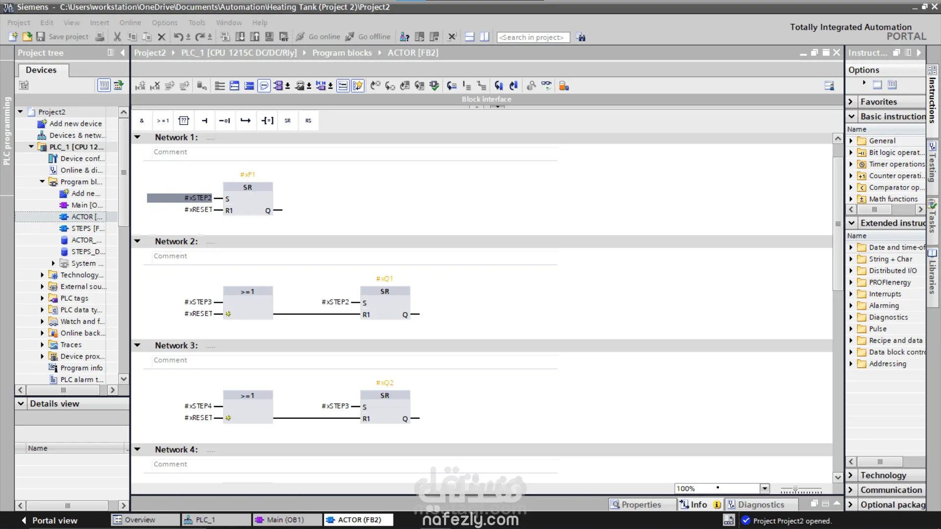Open the Options menu

pos(165,23)
